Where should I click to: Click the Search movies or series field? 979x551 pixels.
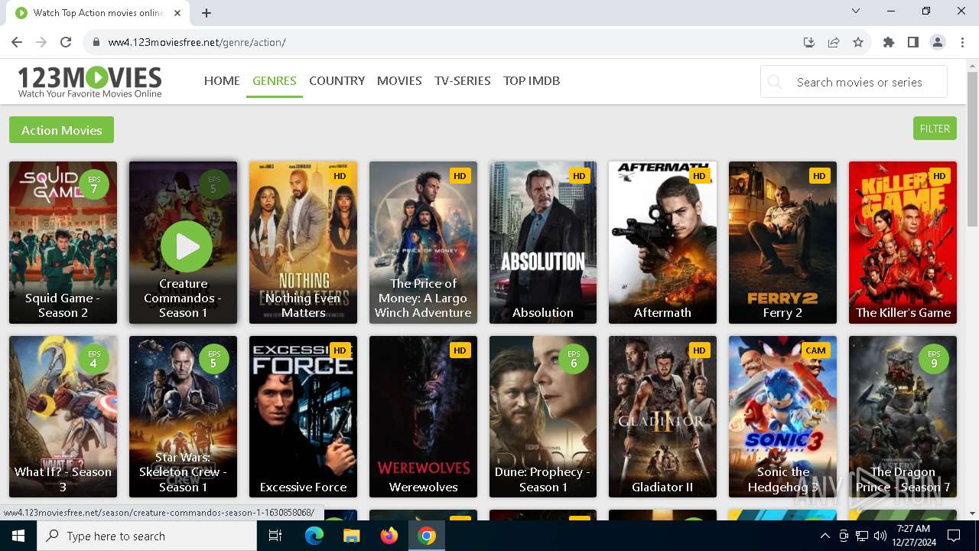click(x=854, y=82)
